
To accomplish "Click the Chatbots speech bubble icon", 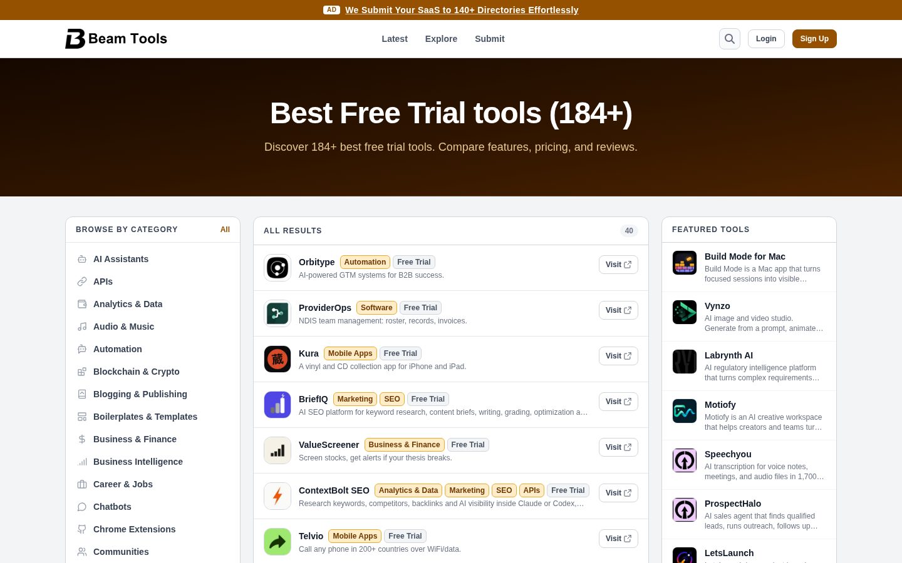I will coord(82,507).
